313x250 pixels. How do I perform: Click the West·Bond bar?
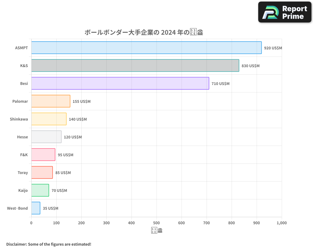click(35, 208)
